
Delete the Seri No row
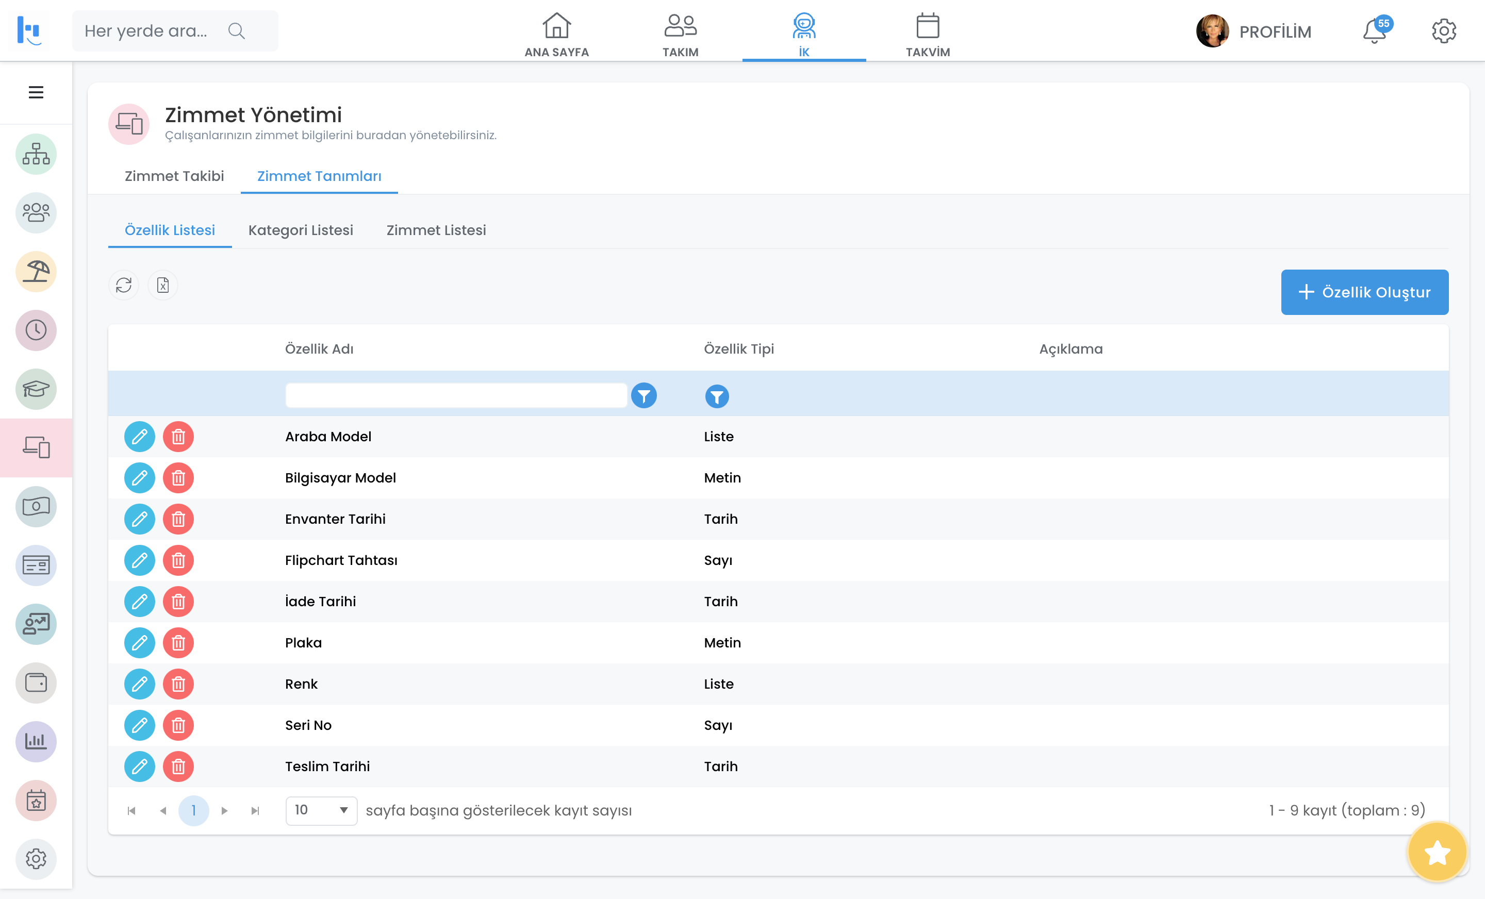[178, 725]
